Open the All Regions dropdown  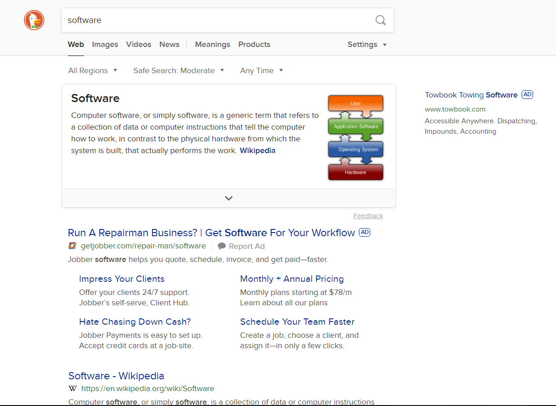pyautogui.click(x=93, y=70)
